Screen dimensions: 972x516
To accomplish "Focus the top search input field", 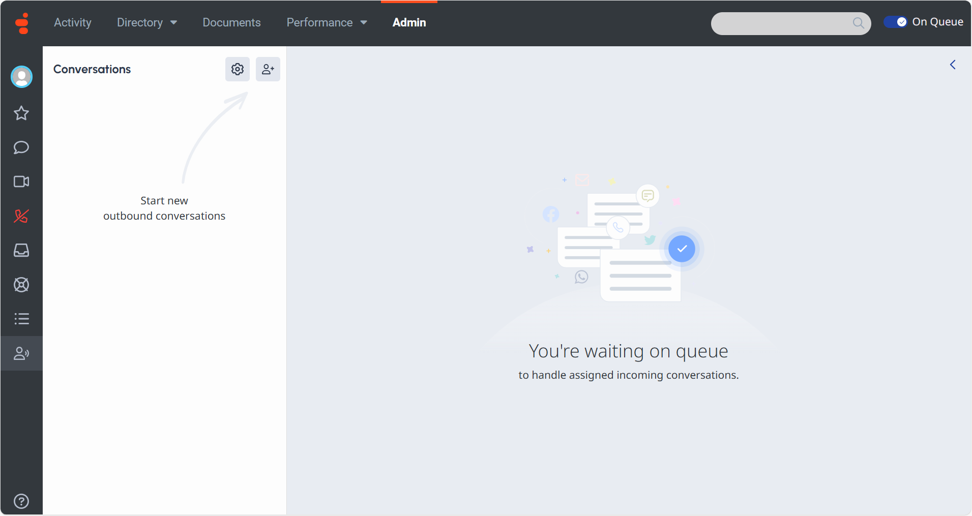I will pos(791,23).
